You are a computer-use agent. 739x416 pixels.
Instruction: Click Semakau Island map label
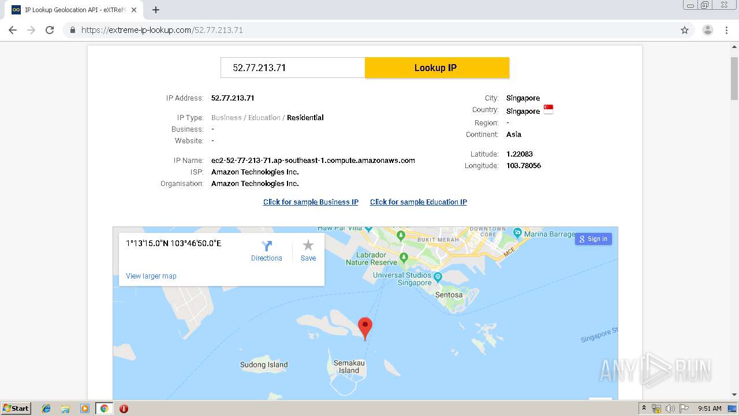[349, 367]
